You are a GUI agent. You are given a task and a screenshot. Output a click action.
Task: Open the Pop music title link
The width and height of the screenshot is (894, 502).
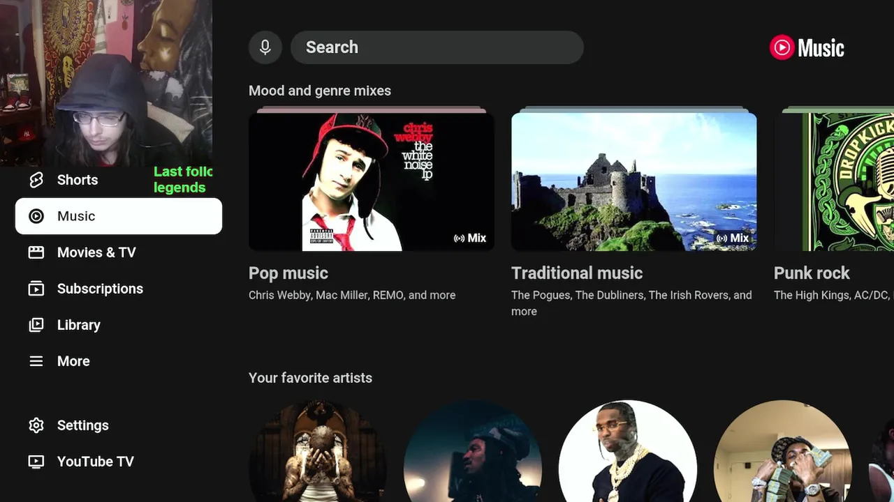[288, 273]
